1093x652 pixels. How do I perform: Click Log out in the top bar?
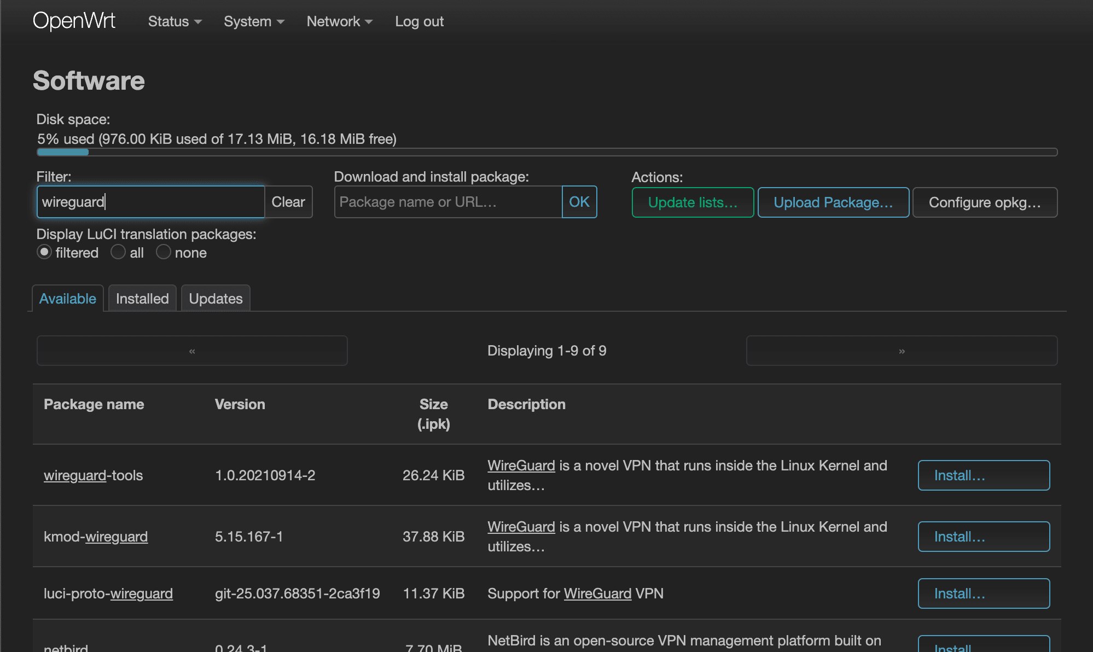(x=419, y=21)
